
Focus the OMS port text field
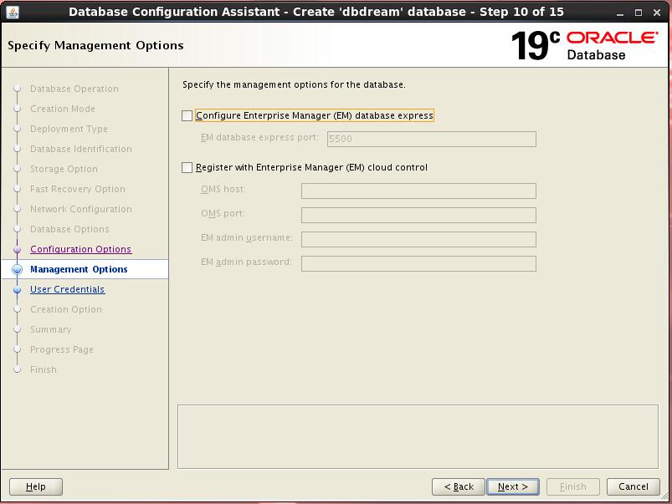[x=418, y=215]
